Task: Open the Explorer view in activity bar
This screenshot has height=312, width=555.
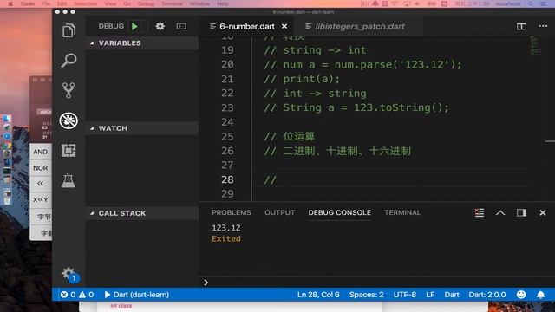Action: tap(69, 30)
